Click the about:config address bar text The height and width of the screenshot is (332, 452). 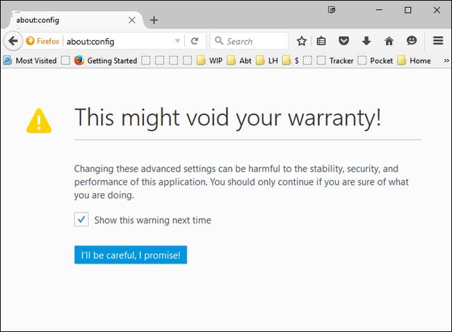coord(90,42)
